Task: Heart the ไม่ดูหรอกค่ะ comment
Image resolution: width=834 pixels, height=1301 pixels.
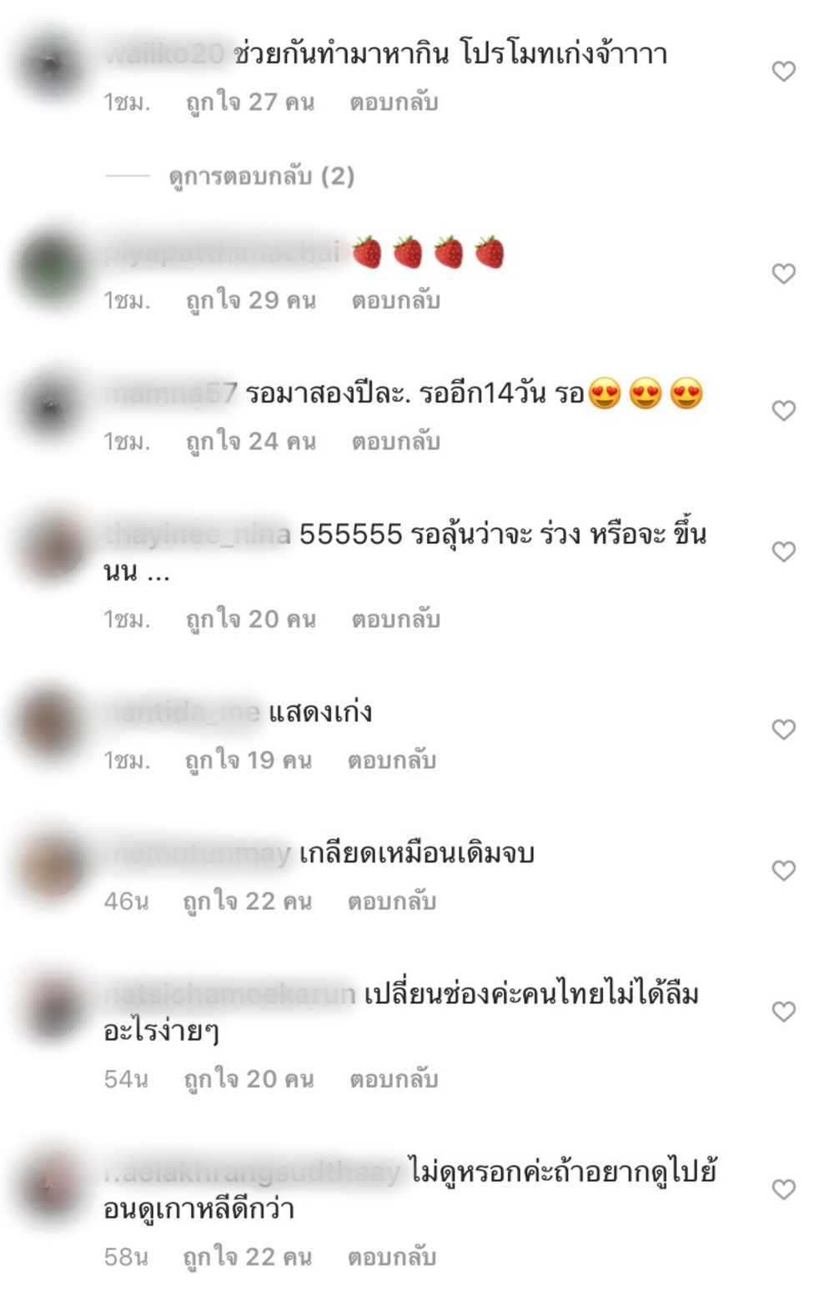Action: click(x=783, y=1189)
